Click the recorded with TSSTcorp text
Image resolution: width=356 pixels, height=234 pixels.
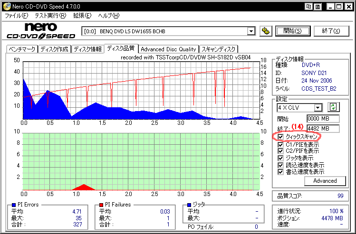pos(185,57)
